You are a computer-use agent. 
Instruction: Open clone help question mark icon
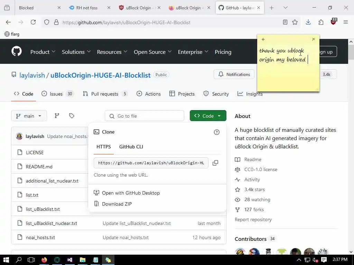point(216,132)
